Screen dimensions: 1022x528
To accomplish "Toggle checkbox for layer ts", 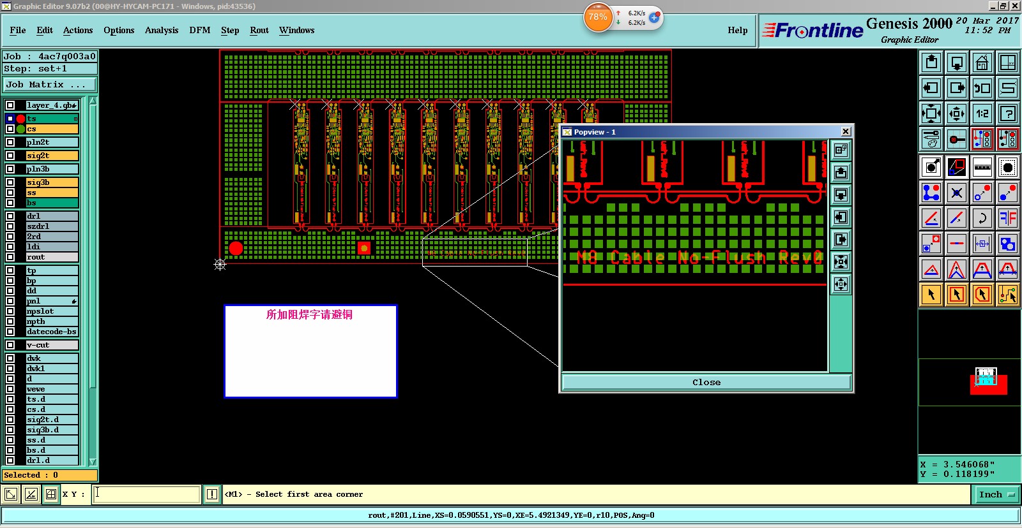I will point(10,119).
